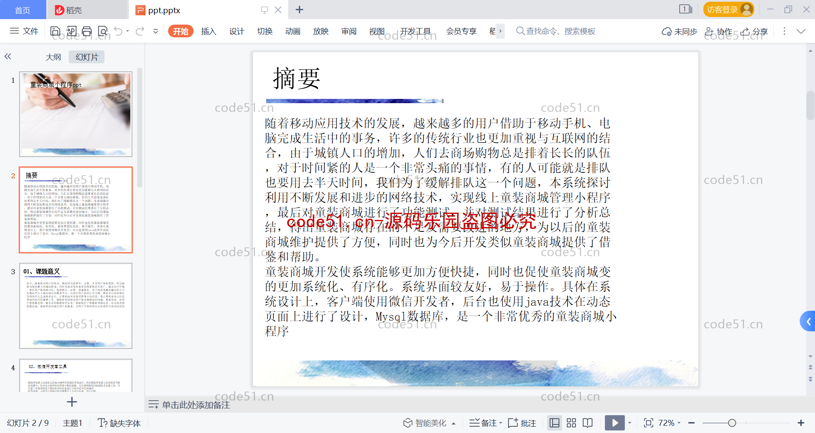
Task: Click the export to PDF icon
Action: pyautogui.click(x=71, y=31)
